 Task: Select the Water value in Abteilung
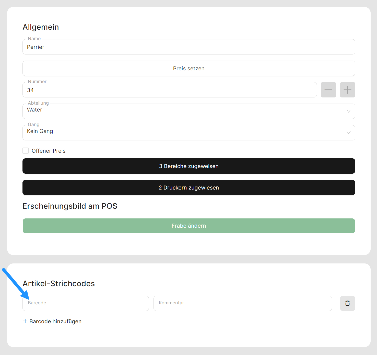[x=35, y=110]
